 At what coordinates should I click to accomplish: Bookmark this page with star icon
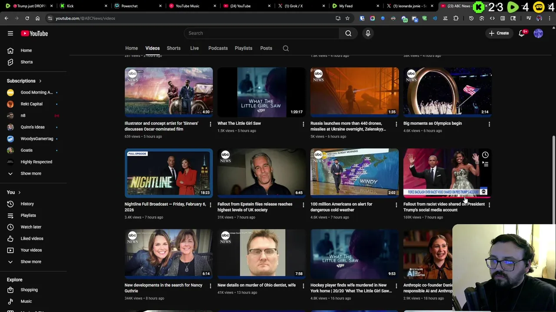click(x=347, y=18)
